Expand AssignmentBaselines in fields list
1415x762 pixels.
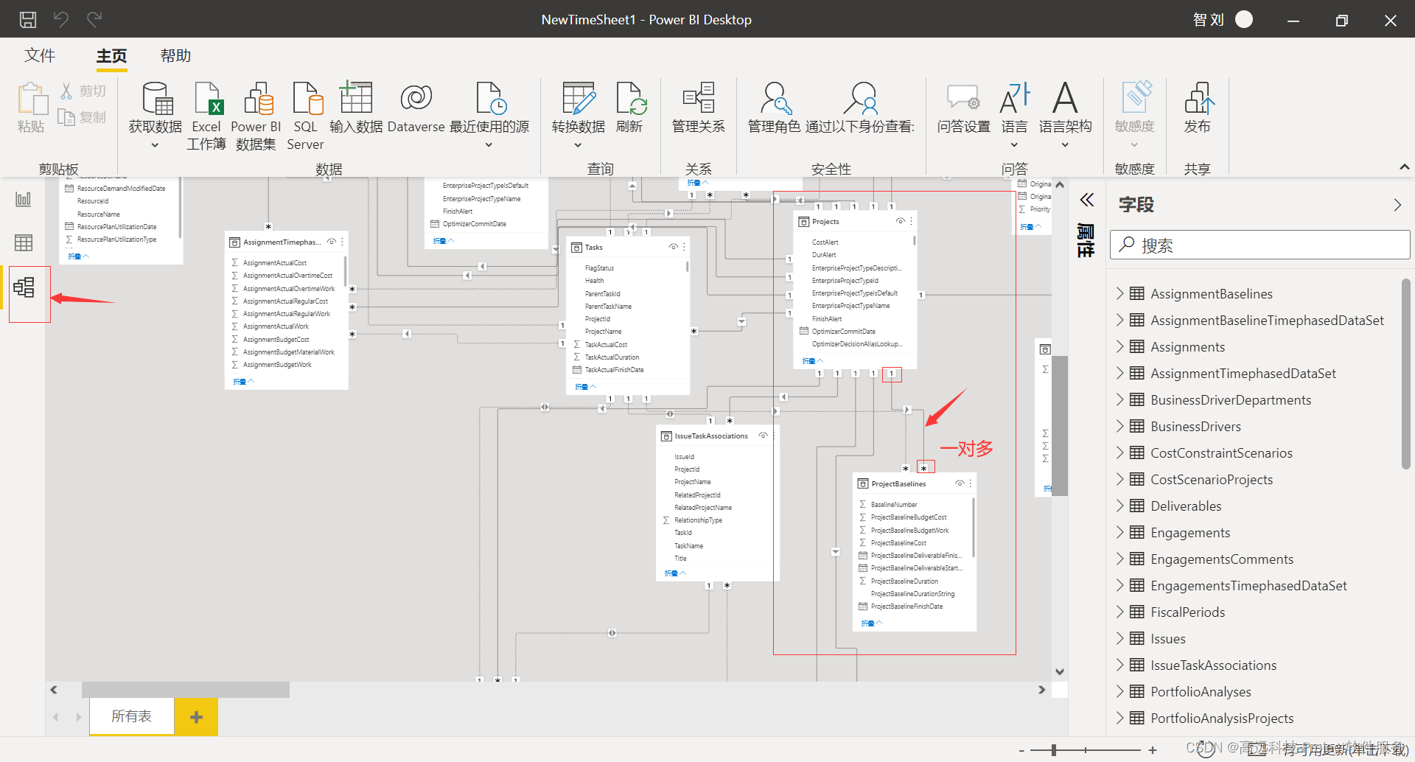[x=1119, y=293]
